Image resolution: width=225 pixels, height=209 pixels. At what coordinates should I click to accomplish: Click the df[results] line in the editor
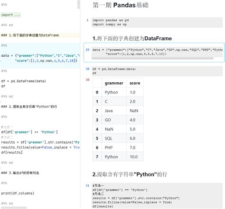tap(12, 152)
